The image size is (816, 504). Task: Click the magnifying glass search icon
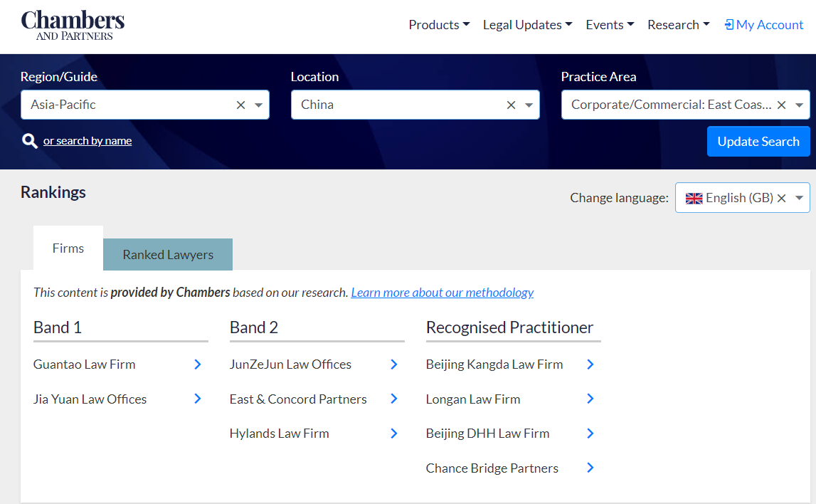tap(30, 140)
